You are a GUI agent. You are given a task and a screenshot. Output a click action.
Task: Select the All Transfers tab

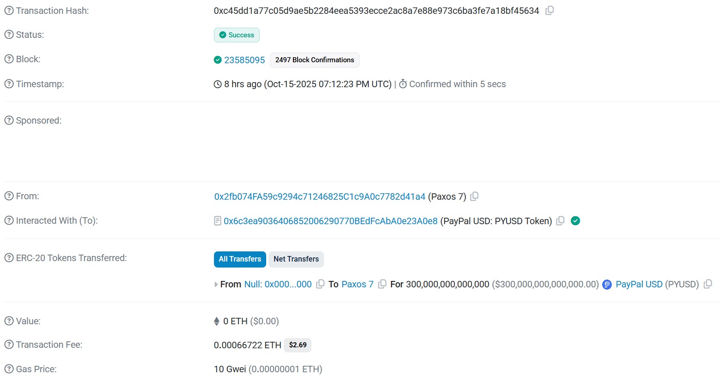pyautogui.click(x=239, y=259)
